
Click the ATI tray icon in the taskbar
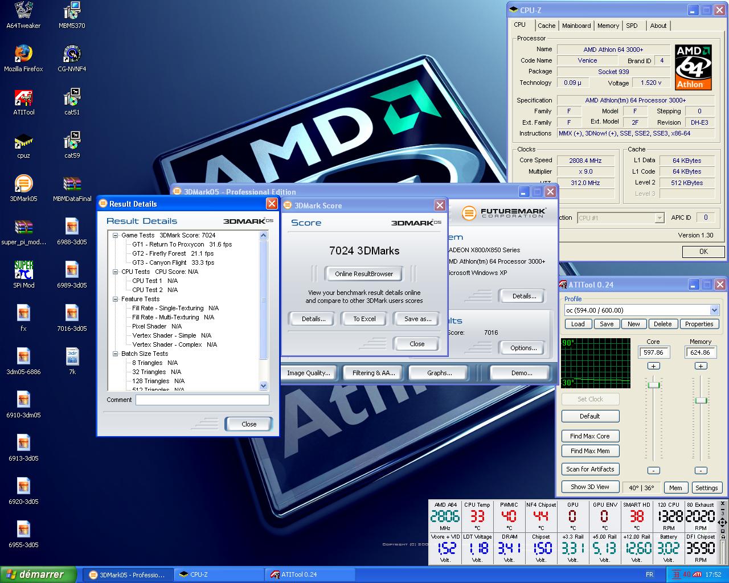[x=697, y=574]
